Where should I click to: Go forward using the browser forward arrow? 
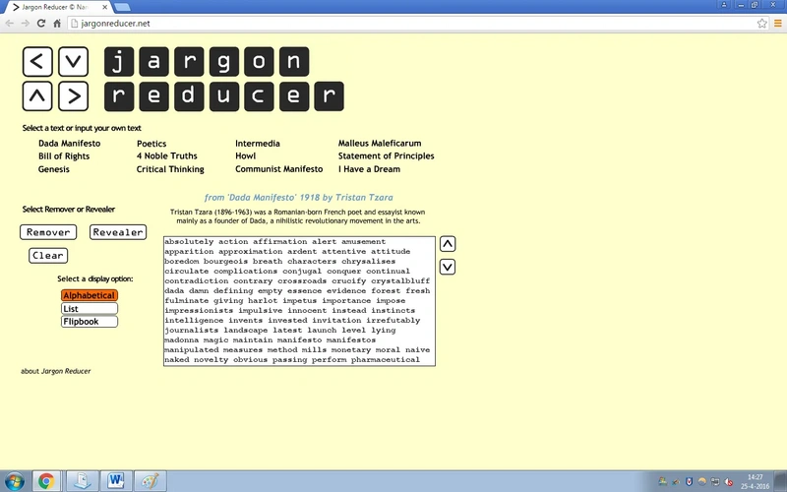click(26, 23)
